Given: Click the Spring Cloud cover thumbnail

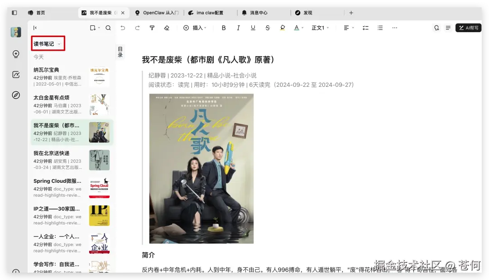Looking at the screenshot, I should [x=99, y=188].
